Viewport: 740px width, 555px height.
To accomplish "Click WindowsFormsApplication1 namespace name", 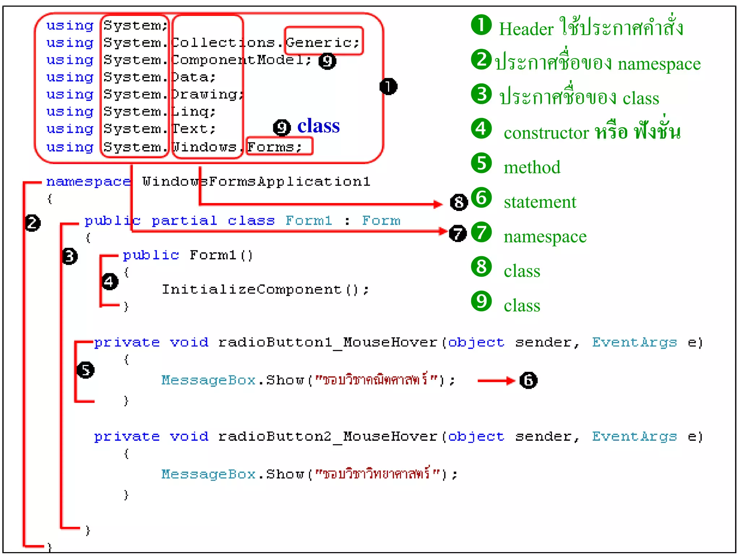I will tap(256, 181).
